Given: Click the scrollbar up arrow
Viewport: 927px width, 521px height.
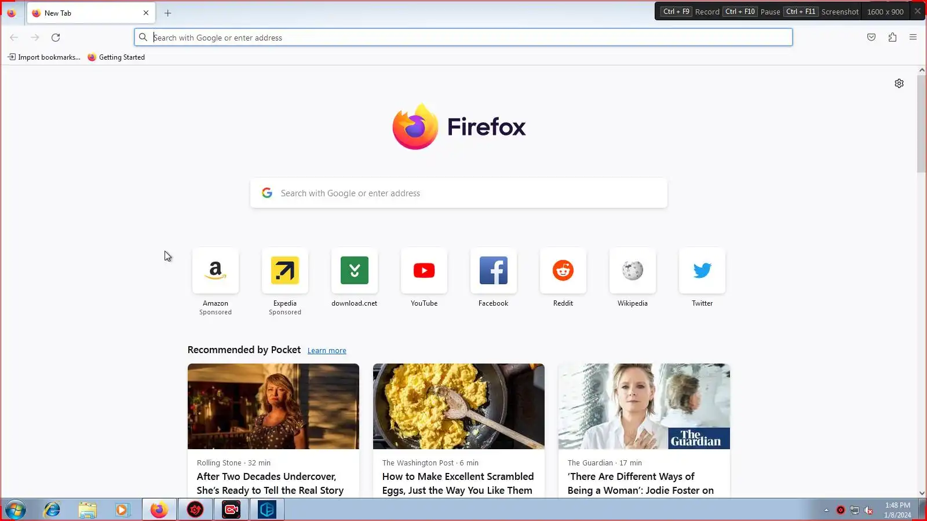Looking at the screenshot, I should 922,70.
